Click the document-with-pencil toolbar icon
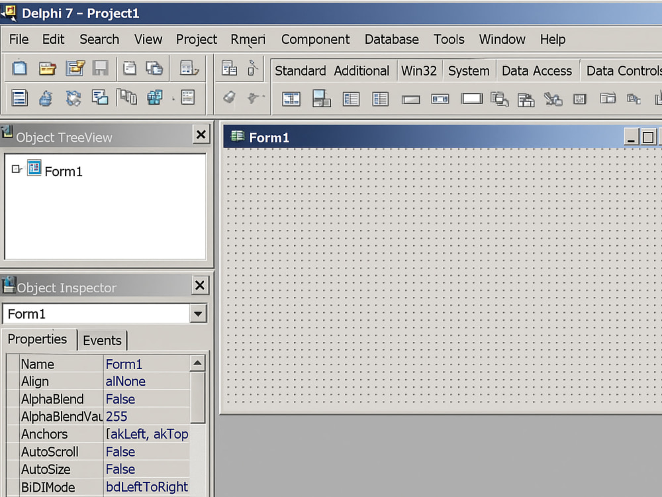The width and height of the screenshot is (662, 497). click(189, 68)
